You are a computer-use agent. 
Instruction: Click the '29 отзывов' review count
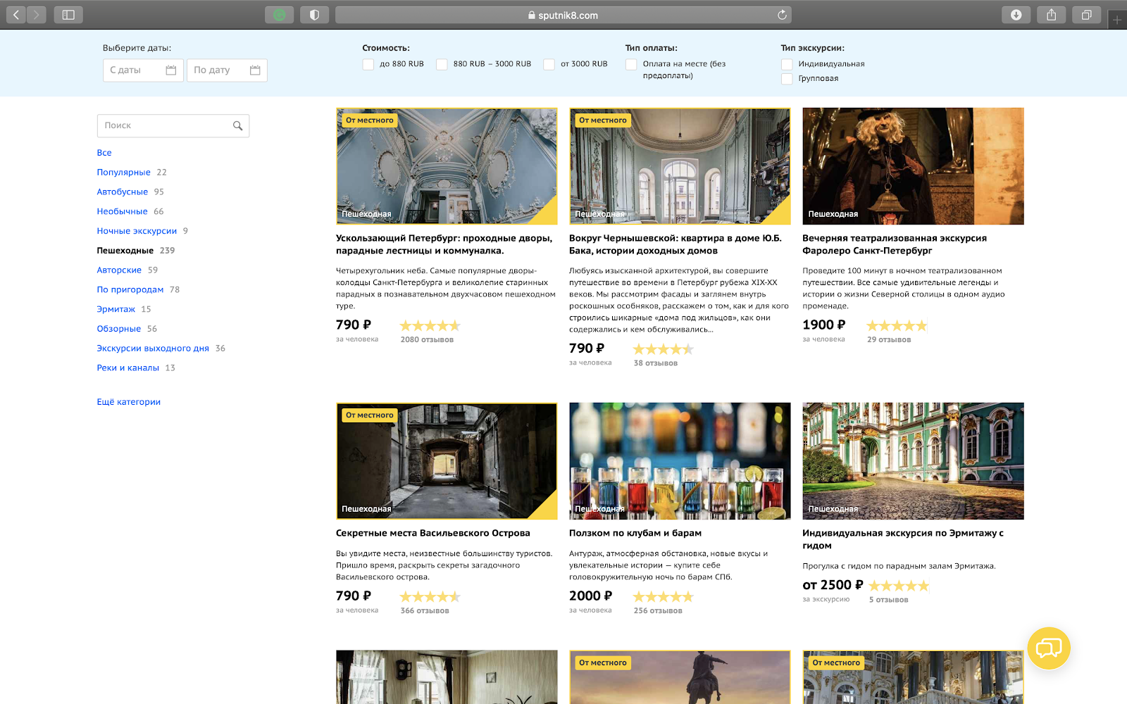pyautogui.click(x=889, y=340)
